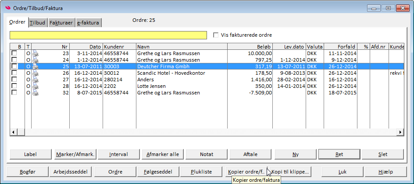Switch to the Ordrer tab
Image resolution: width=414 pixels, height=184 pixels.
(x=18, y=22)
